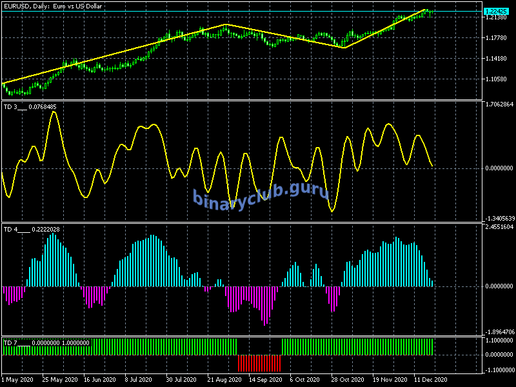This screenshot has width=516, height=387.
Task: Click the 11 Dec 2020 date label
Action: tap(430, 380)
